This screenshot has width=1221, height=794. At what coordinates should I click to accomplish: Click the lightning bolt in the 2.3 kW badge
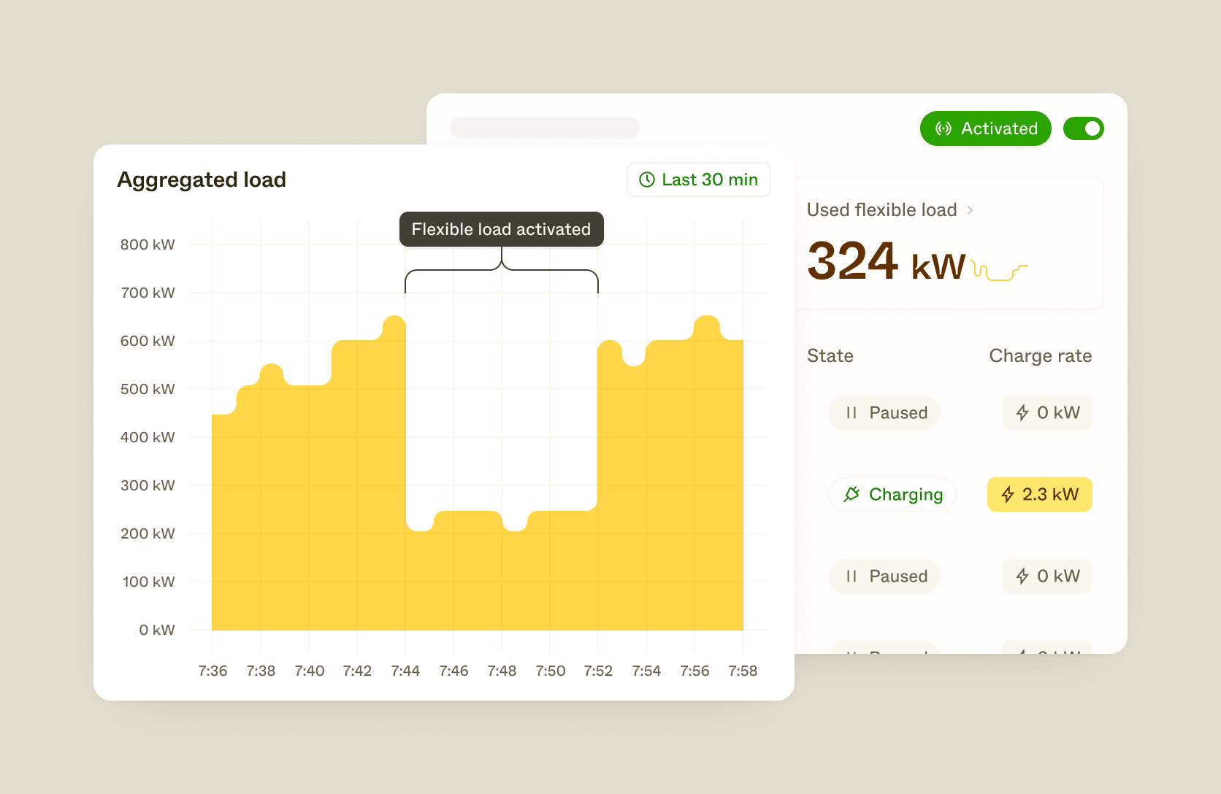click(x=1008, y=494)
